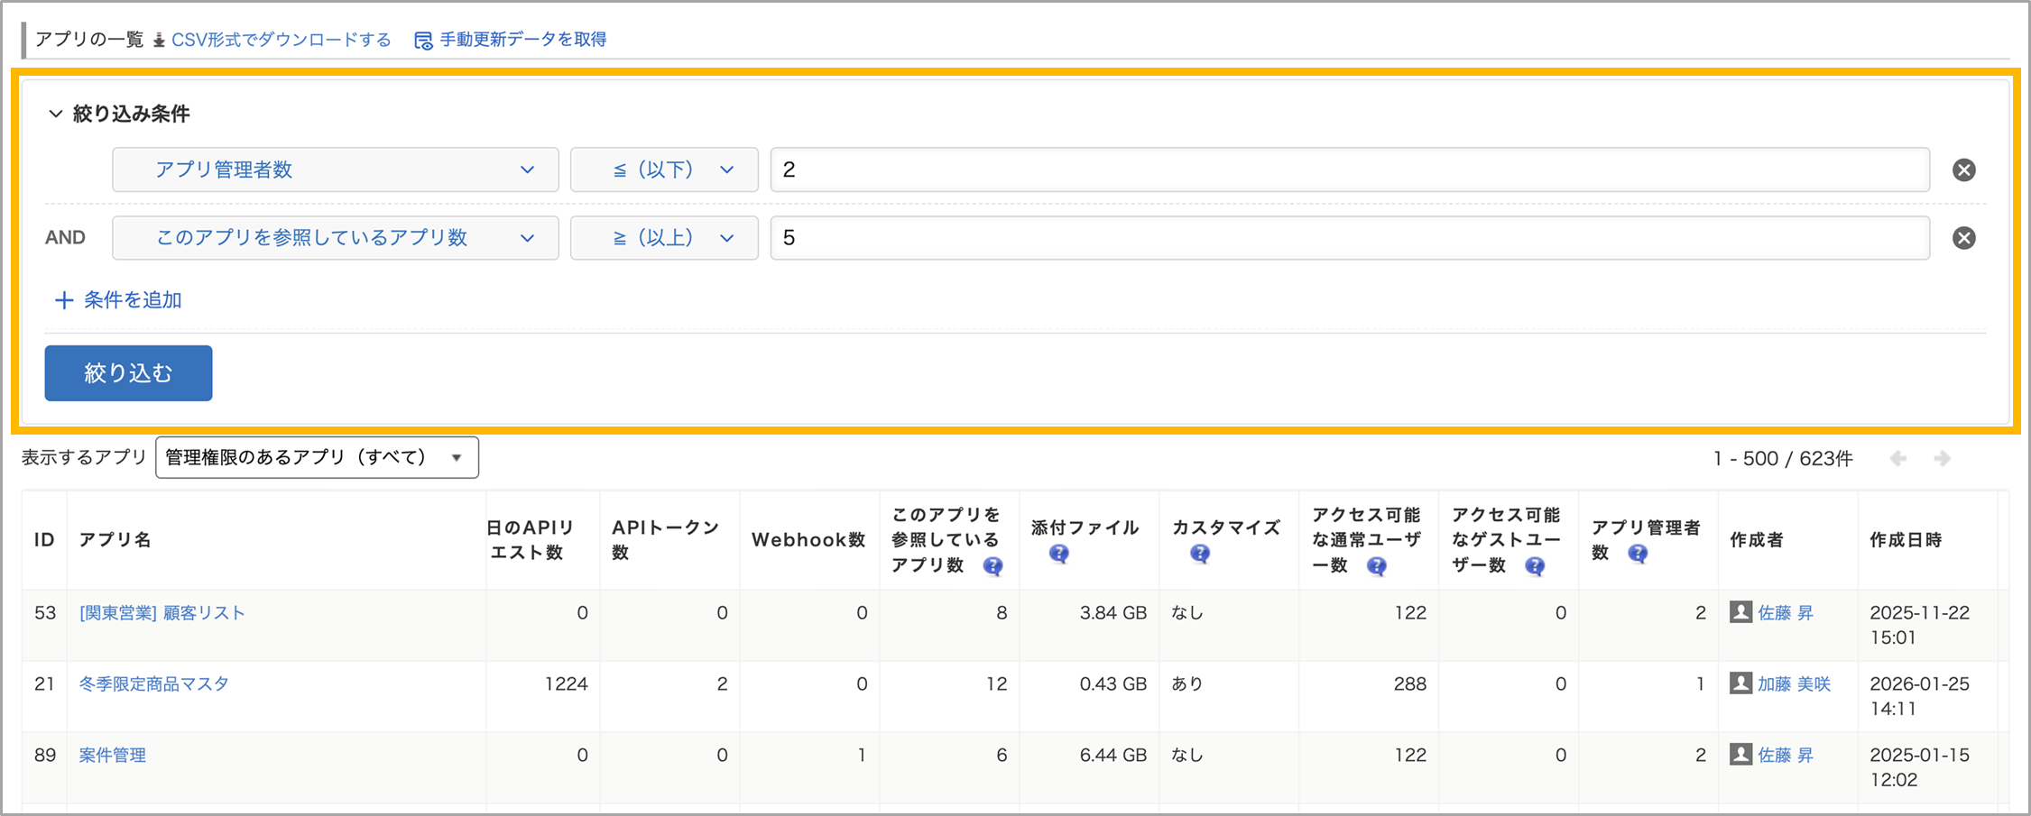The width and height of the screenshot is (2031, 816).
Task: Click the CSV download icon
Action: [x=159, y=40]
